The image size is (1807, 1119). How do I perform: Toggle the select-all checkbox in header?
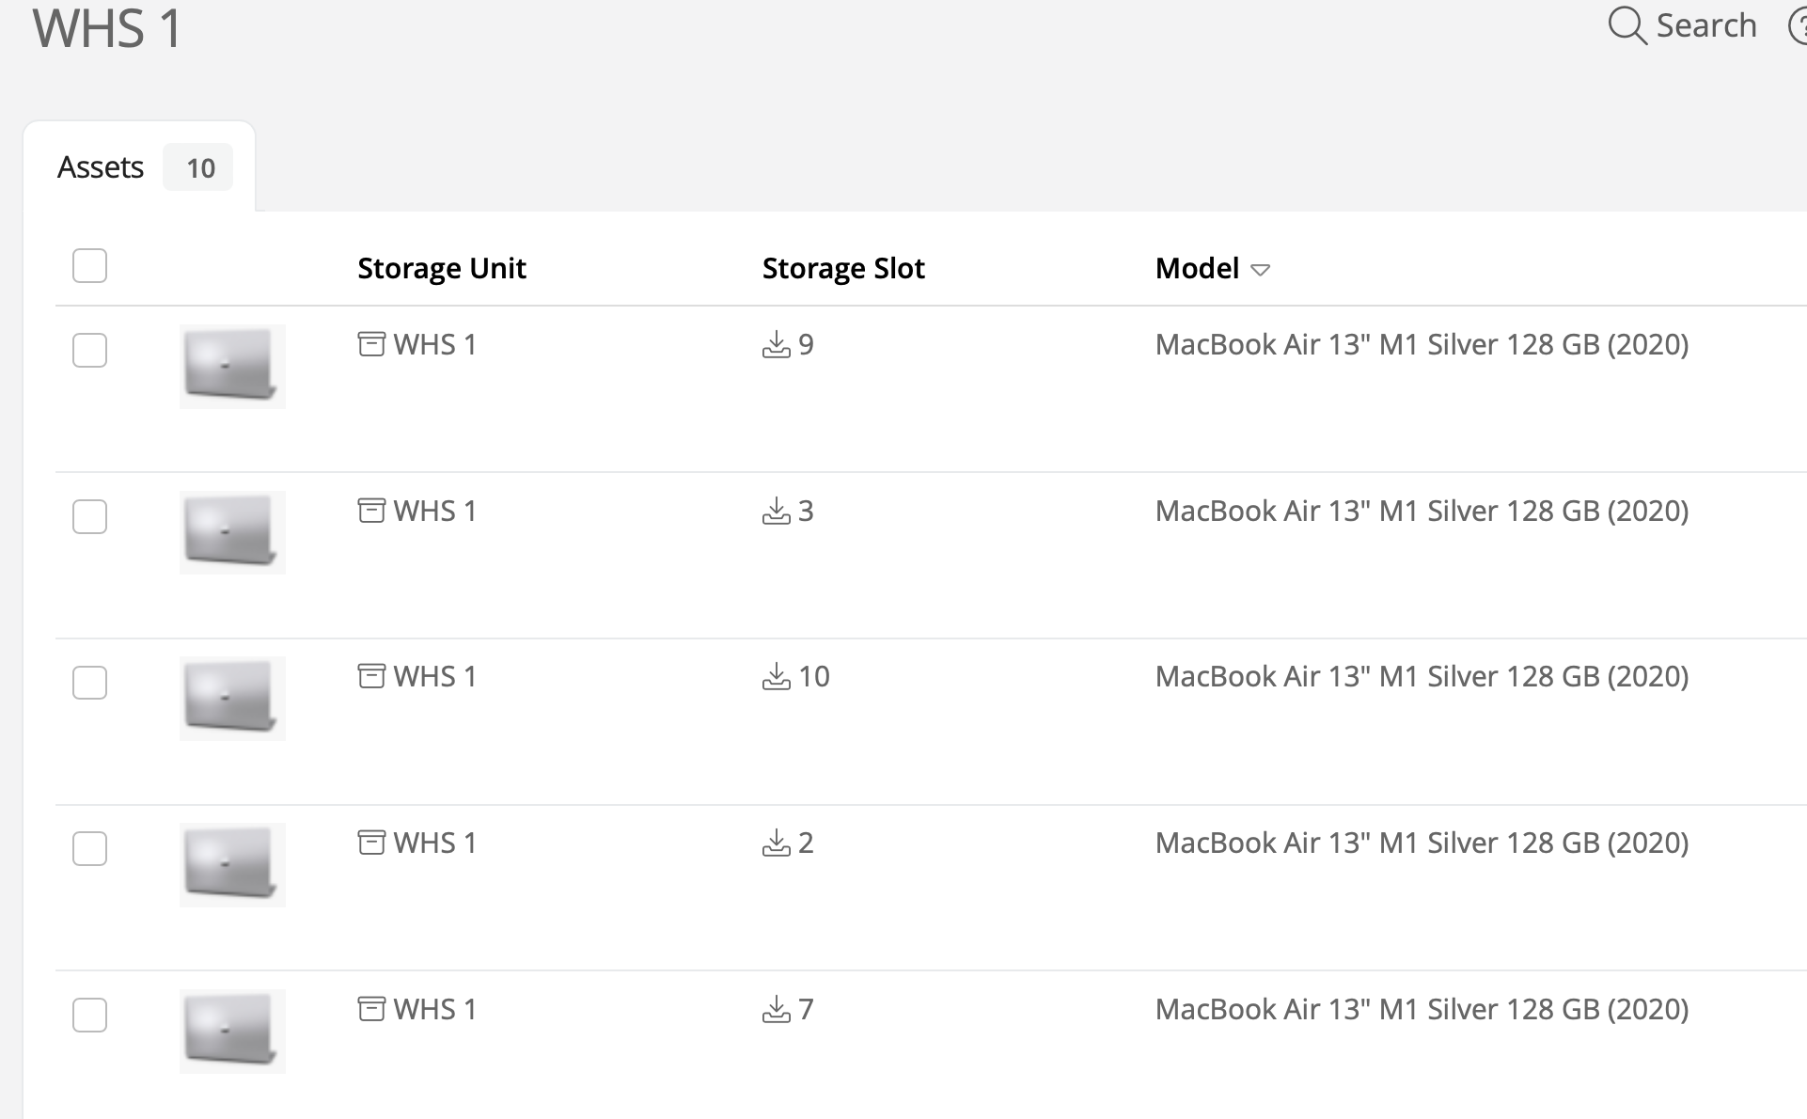coord(89,265)
